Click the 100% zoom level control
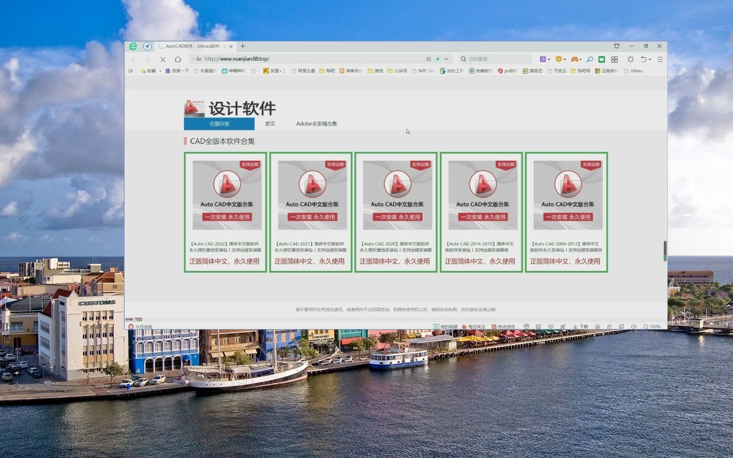This screenshot has height=458, width=733. click(x=652, y=327)
